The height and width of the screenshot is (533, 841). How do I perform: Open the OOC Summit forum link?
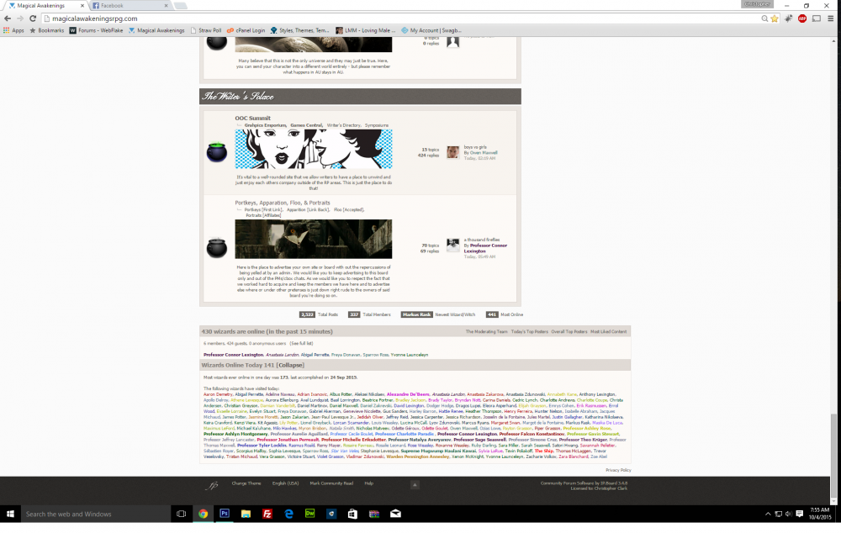coord(252,118)
